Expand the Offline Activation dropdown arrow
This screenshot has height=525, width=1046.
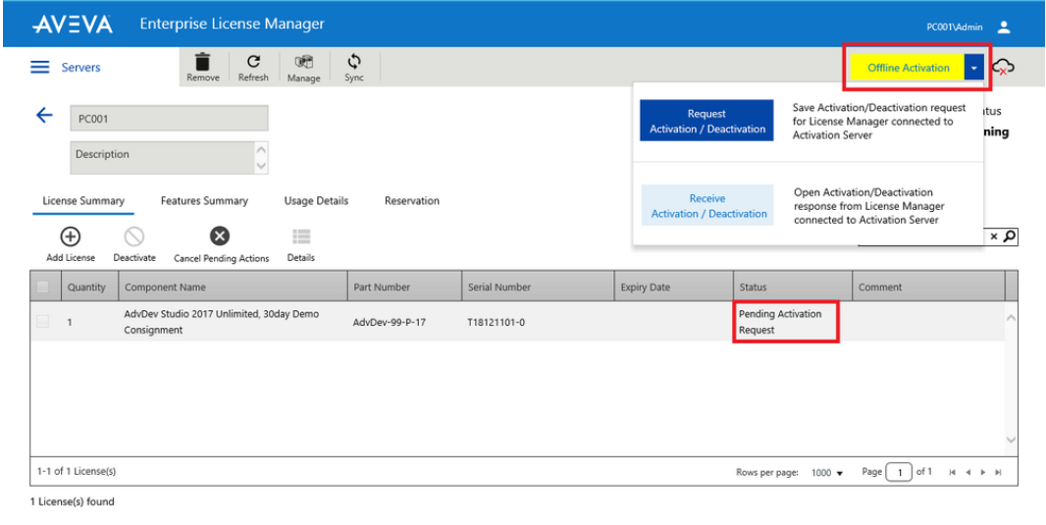click(x=974, y=68)
